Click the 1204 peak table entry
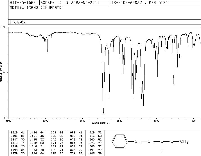Viewport: 201px width, 156px height. click(x=56, y=133)
